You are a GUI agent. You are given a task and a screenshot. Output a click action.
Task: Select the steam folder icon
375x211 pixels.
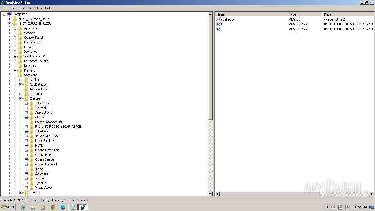[32, 178]
